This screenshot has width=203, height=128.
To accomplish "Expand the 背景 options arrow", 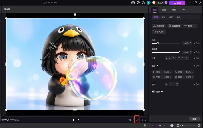I will (x=162, y=92).
